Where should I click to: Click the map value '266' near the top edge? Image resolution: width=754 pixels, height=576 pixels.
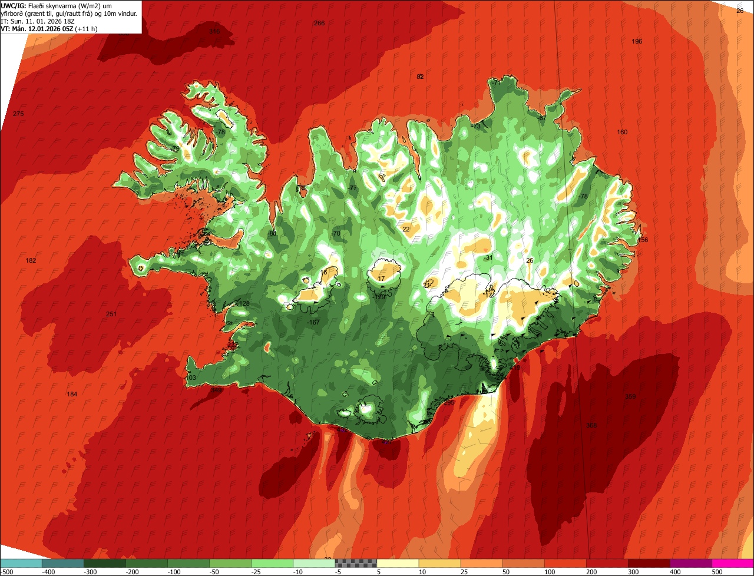click(319, 23)
